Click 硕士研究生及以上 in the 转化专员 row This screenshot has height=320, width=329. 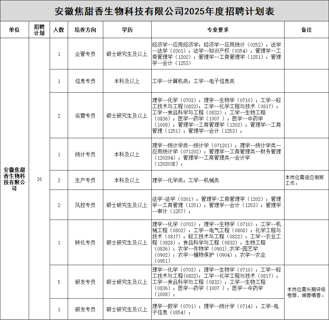[x=127, y=243]
